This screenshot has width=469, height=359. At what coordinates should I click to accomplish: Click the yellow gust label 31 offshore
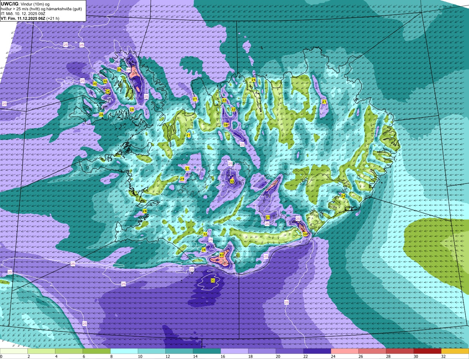coord(213,280)
